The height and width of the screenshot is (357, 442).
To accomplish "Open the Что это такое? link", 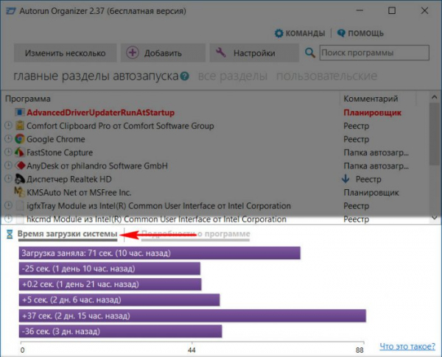I will 407,346.
